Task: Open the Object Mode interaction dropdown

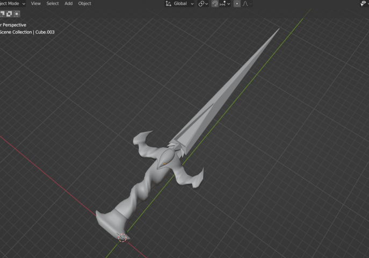Action: click(x=12, y=4)
